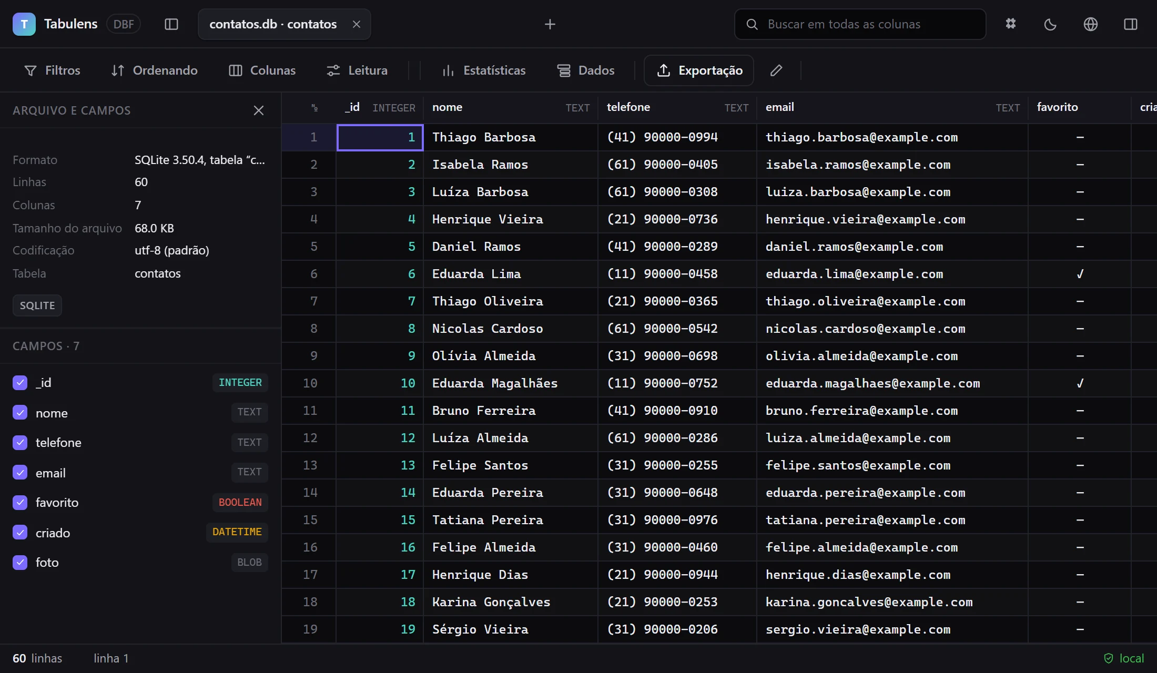Toggle the left sidebar panel icon

(171, 24)
